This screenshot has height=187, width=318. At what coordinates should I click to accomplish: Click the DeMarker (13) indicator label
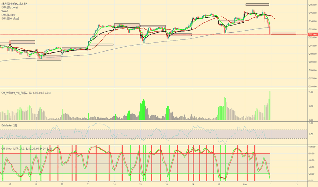pos(9,125)
